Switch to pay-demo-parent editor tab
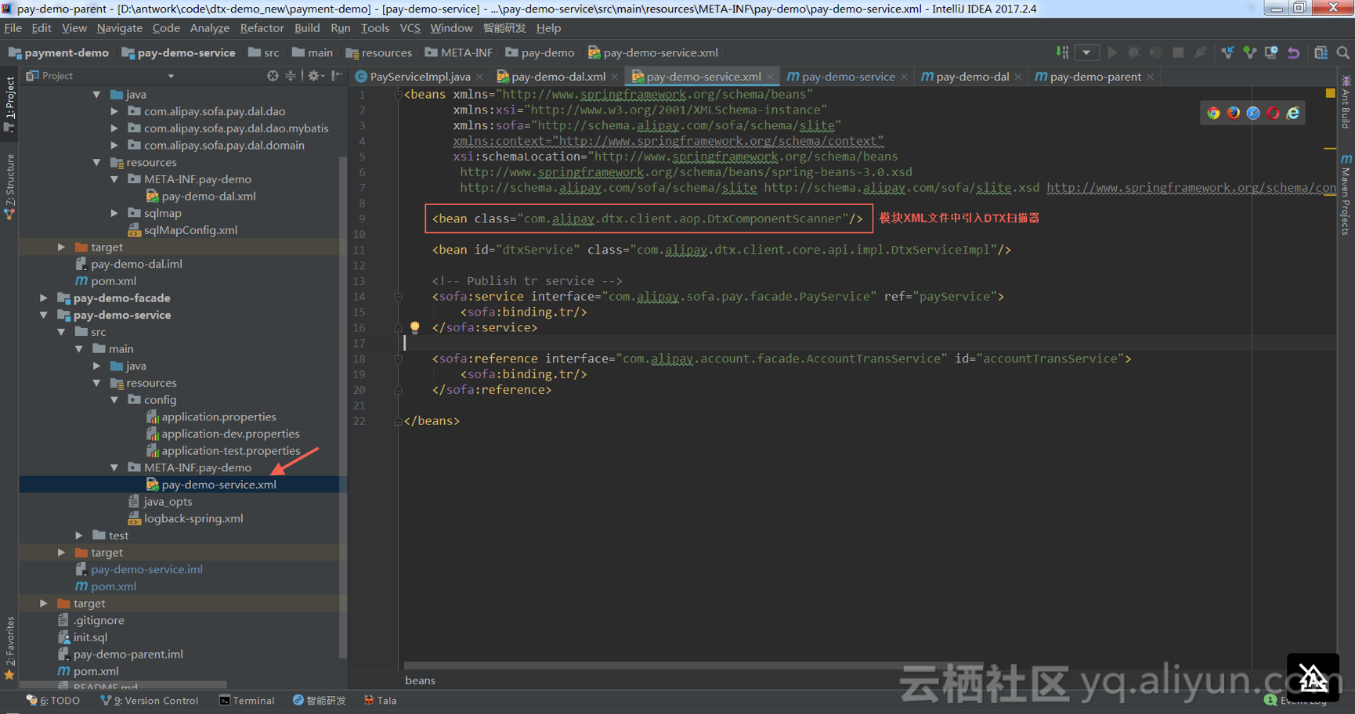 tap(1095, 77)
